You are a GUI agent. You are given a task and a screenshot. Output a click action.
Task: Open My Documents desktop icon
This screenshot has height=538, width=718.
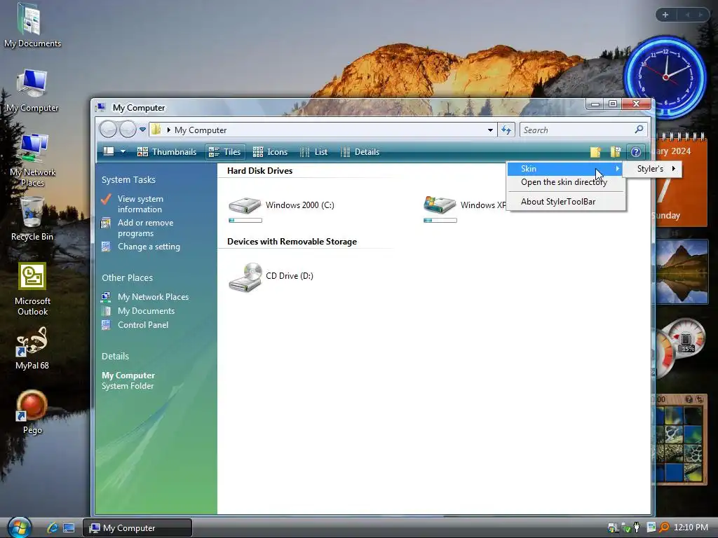[x=32, y=25]
